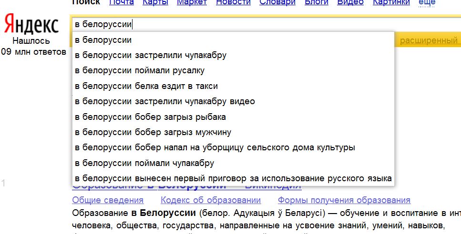Open the Почта link in top navigation
Image resolution: width=461 pixels, height=234 pixels.
point(122,2)
